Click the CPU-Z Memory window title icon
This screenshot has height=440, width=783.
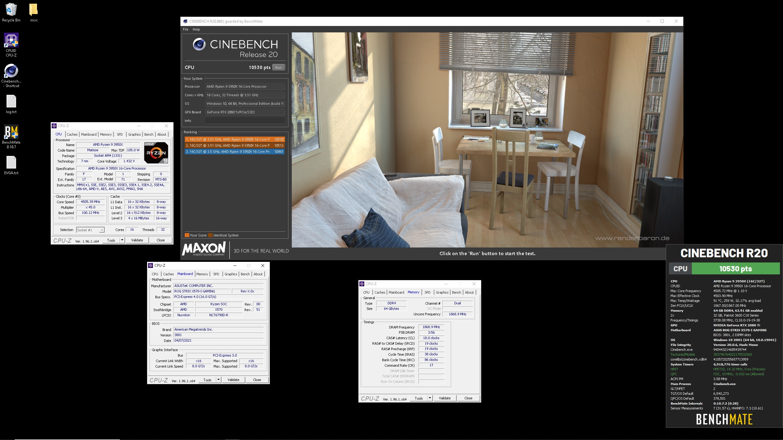coord(362,284)
